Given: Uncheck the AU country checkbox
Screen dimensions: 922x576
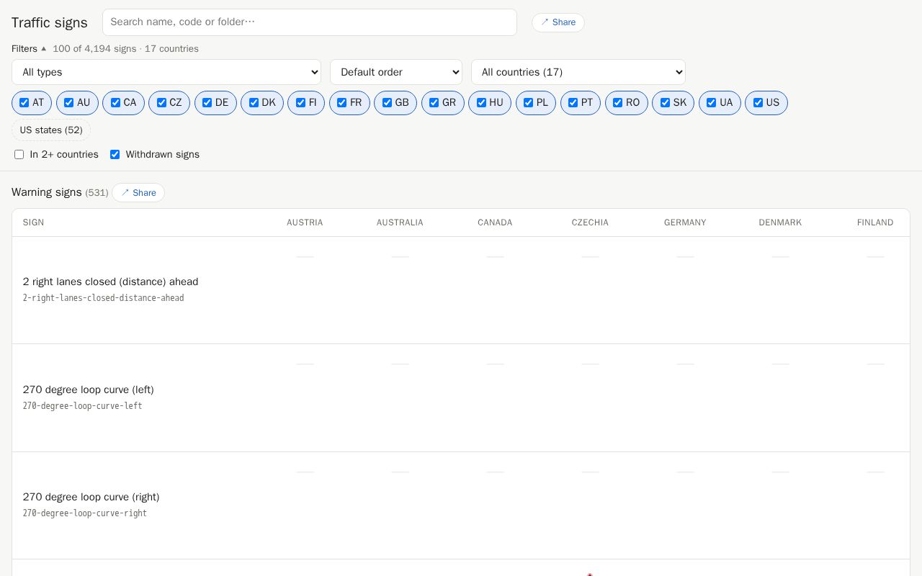Looking at the screenshot, I should pos(69,103).
